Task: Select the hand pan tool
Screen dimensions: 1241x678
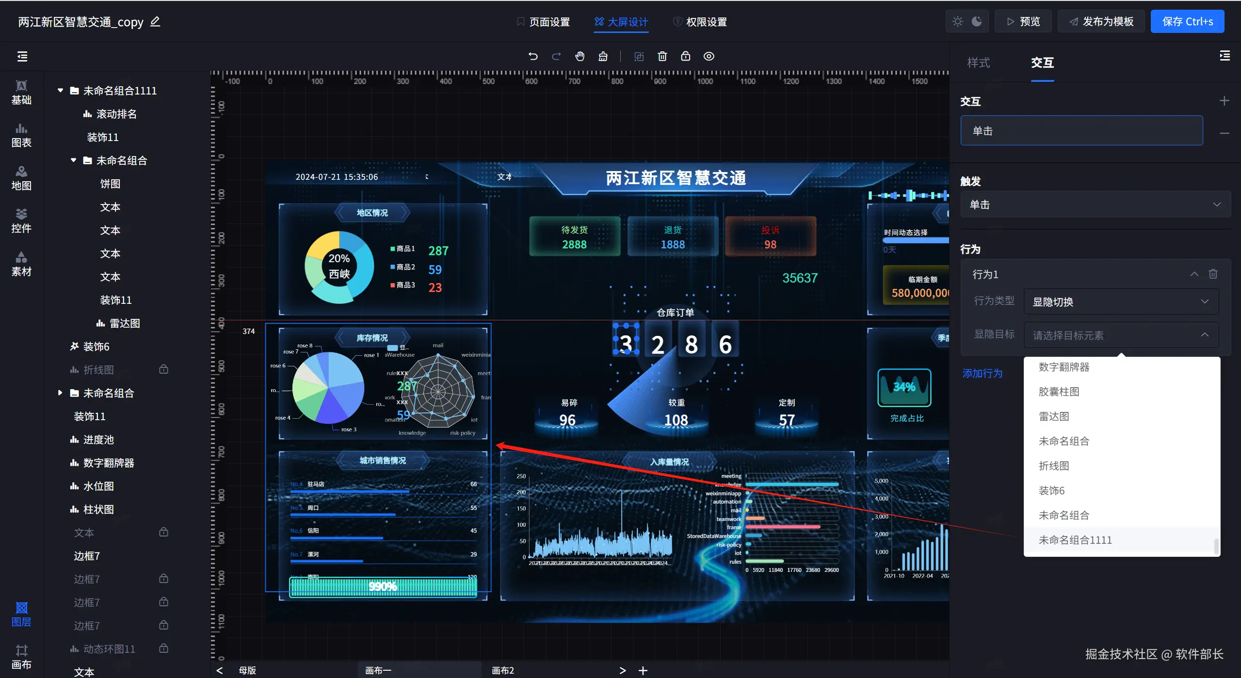Action: pos(580,56)
